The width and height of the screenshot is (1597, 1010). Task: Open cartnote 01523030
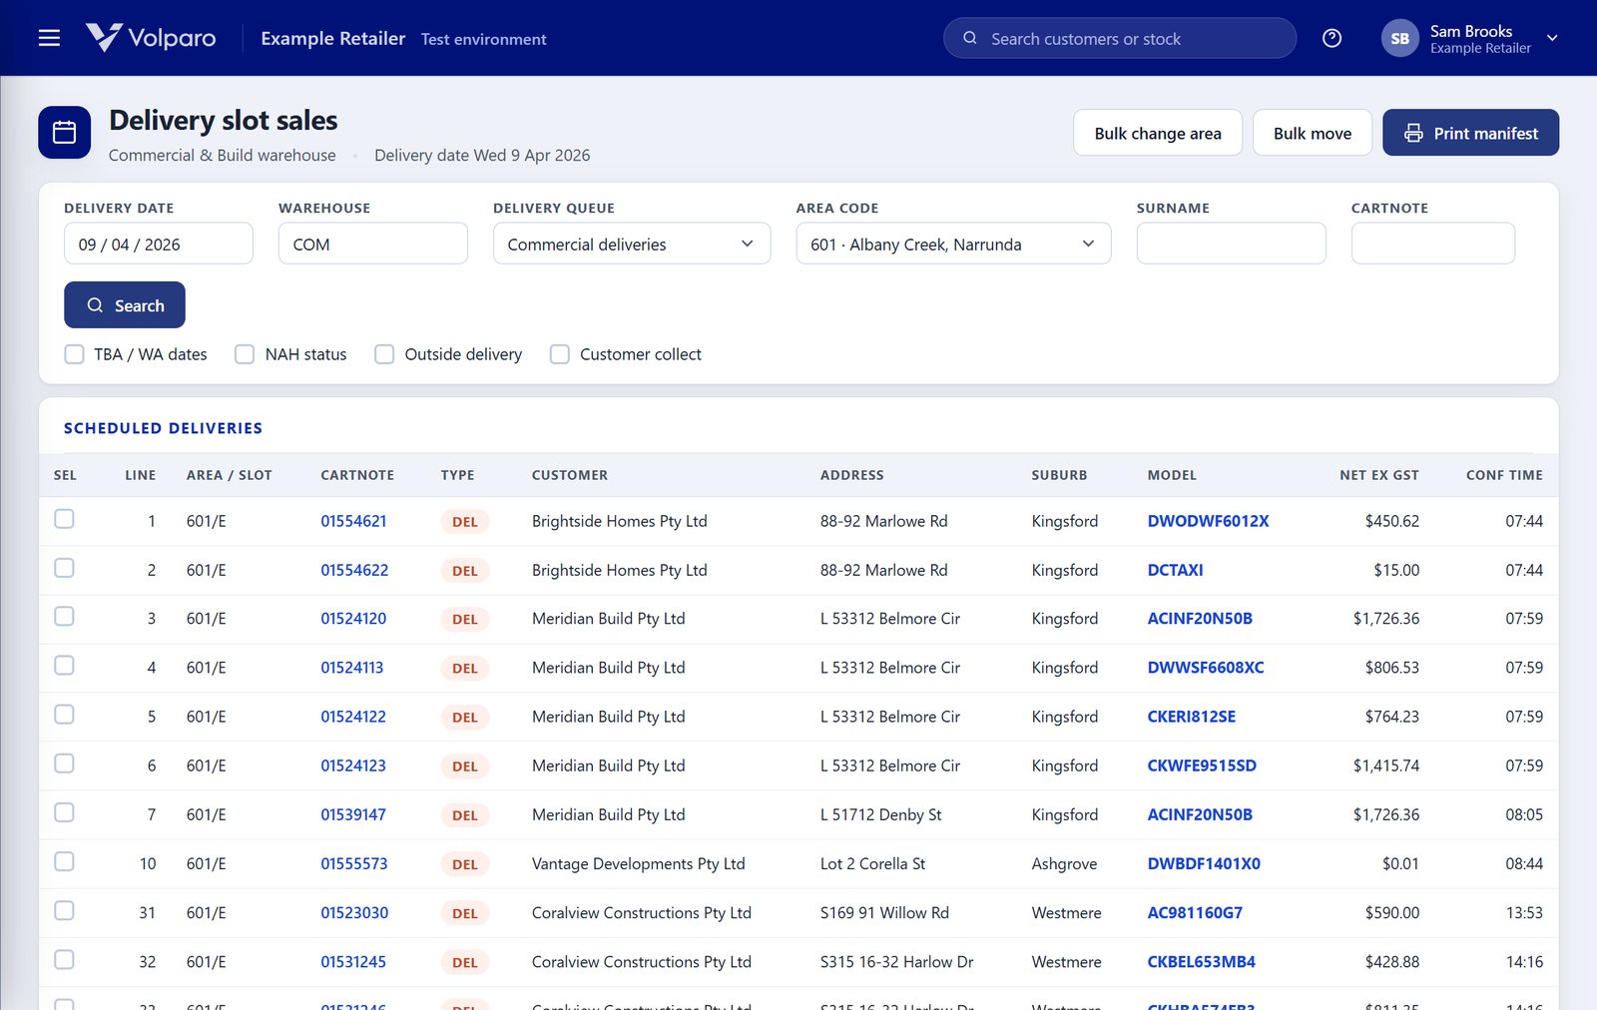tap(354, 912)
